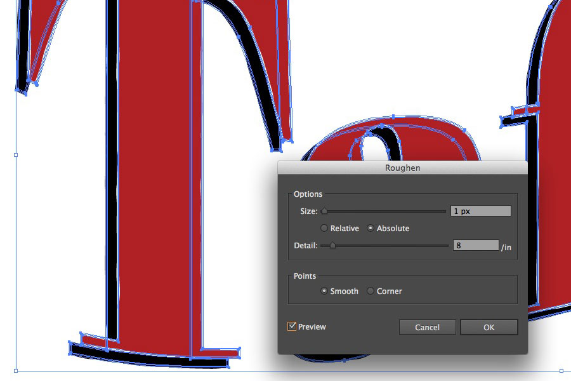
Task: Click the Roughen dialog title bar
Action: [x=403, y=167]
